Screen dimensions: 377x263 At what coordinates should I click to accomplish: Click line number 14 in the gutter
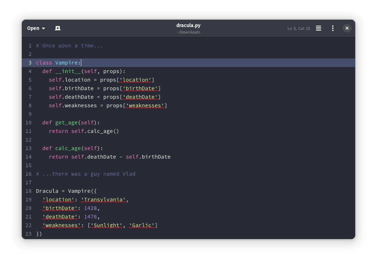pyautogui.click(x=29, y=157)
